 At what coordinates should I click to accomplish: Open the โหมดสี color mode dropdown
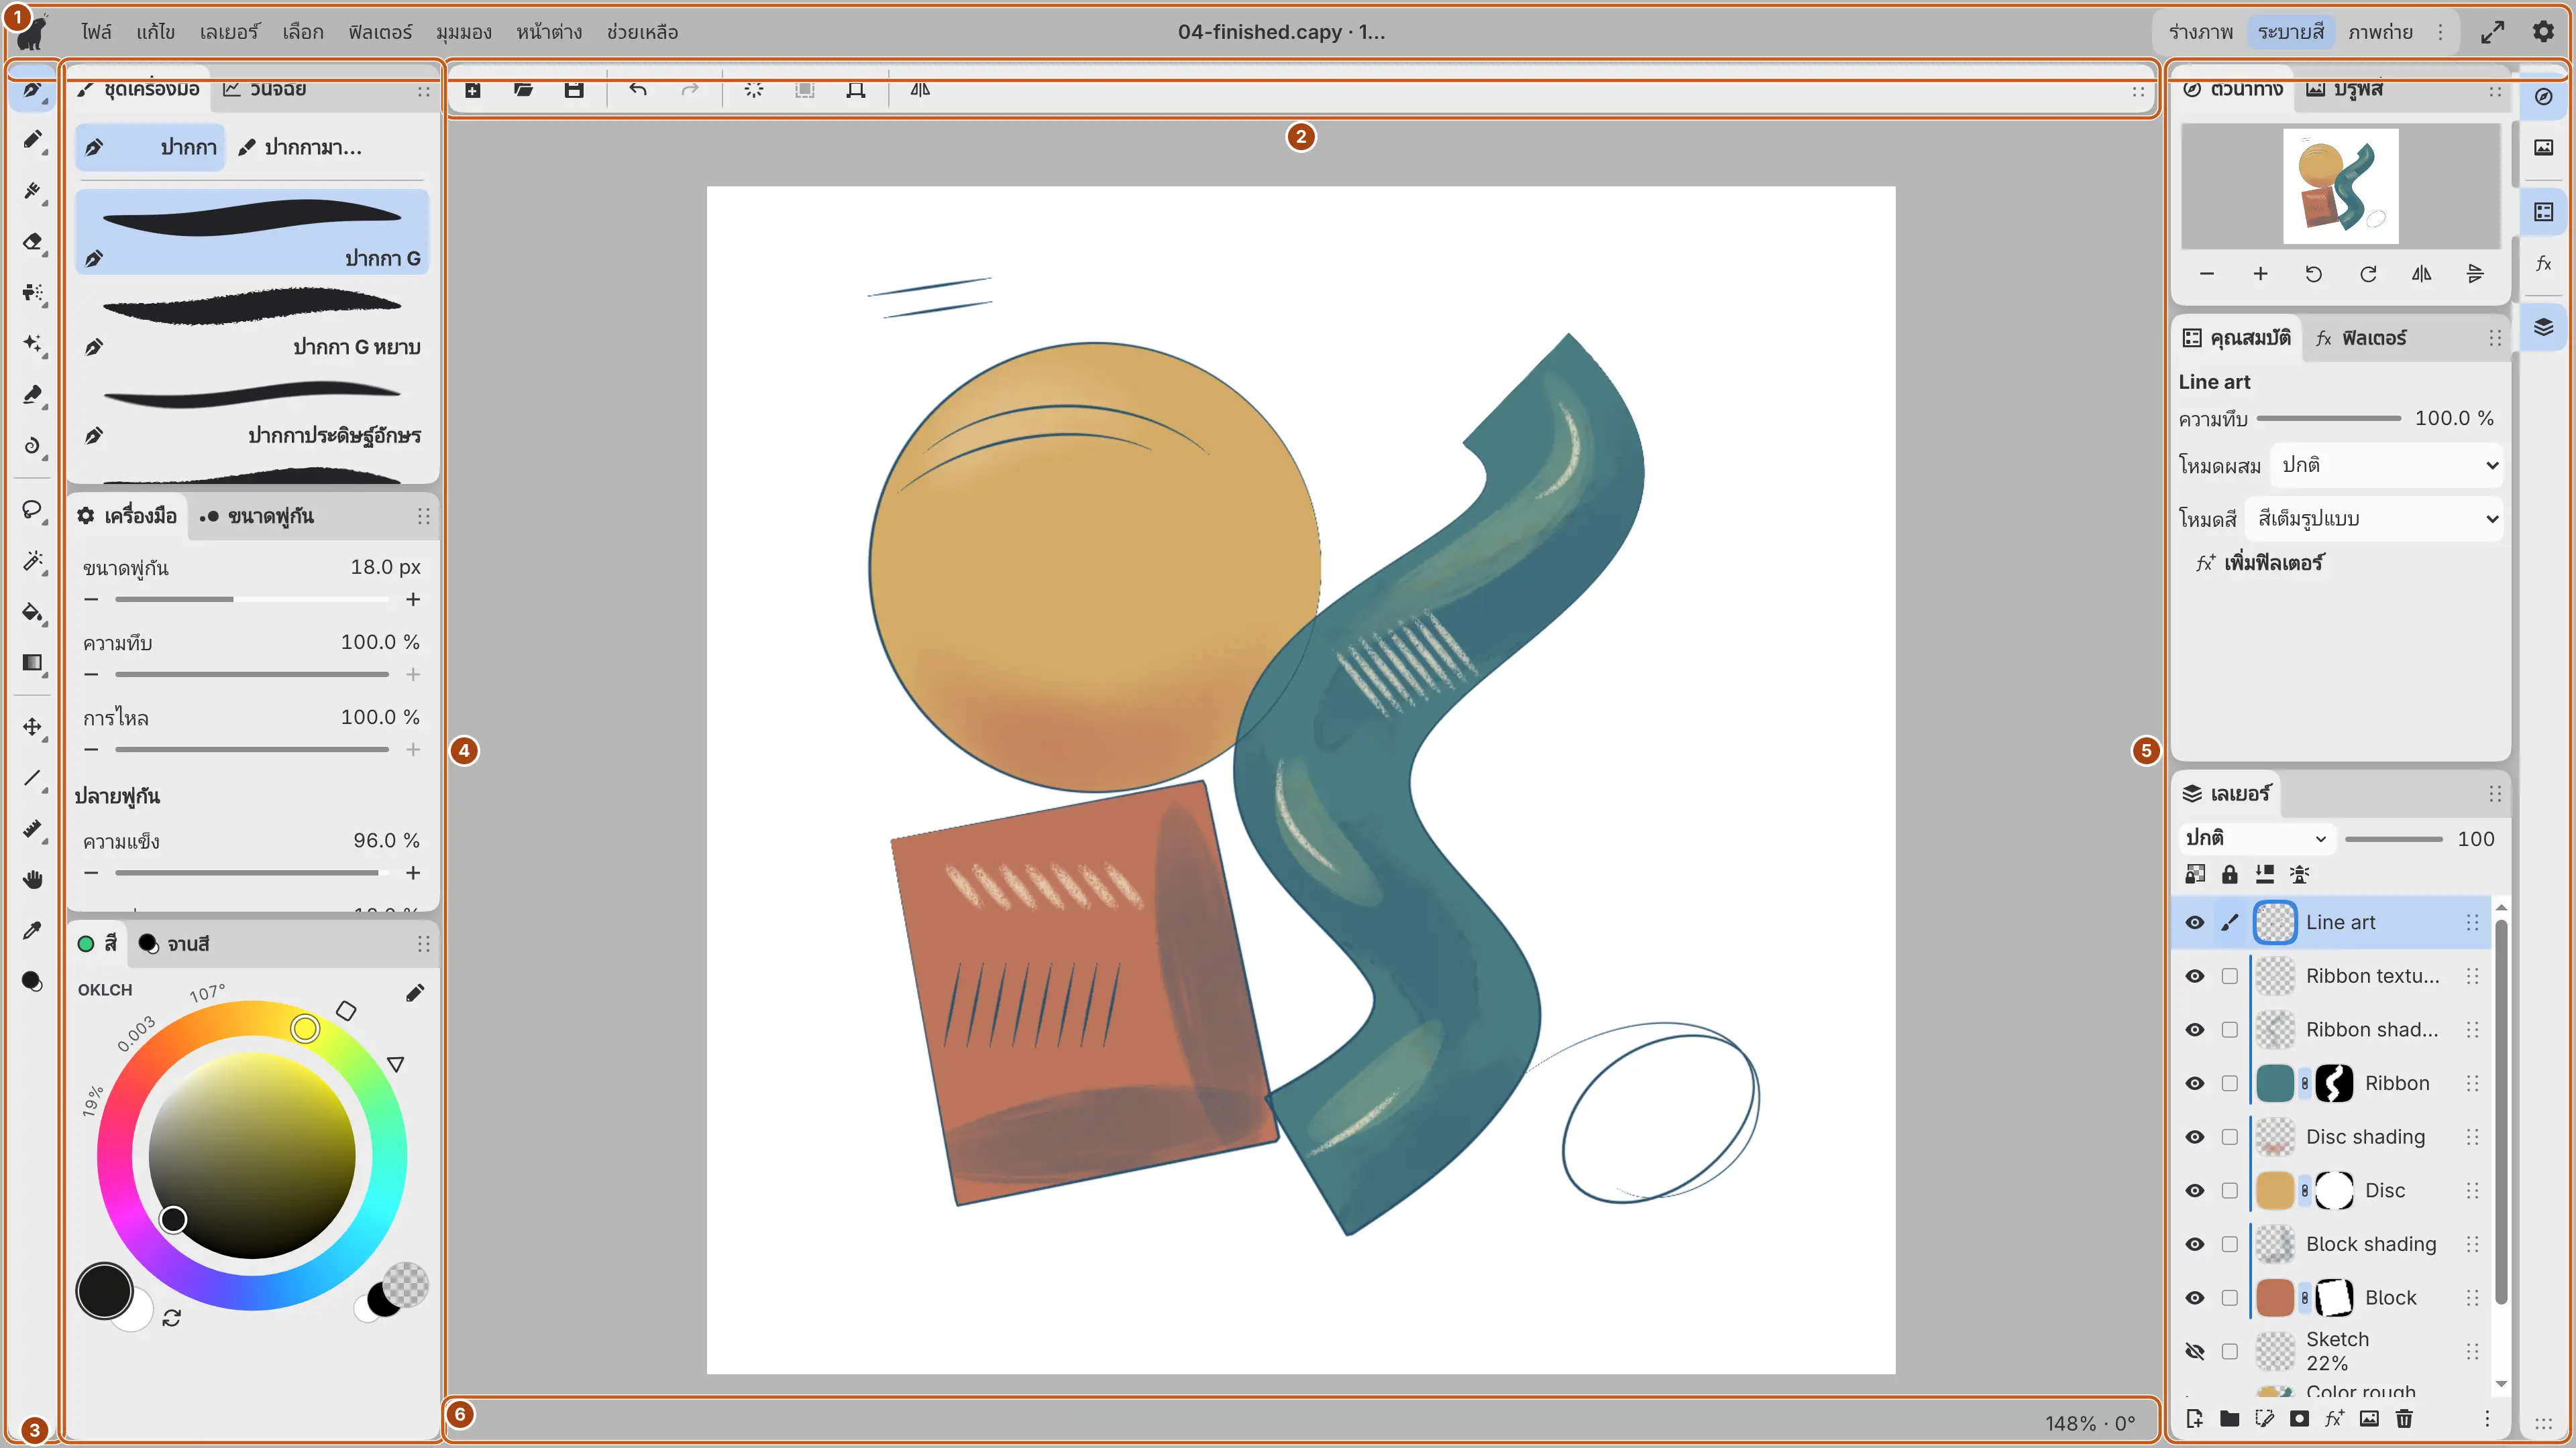click(x=2375, y=519)
